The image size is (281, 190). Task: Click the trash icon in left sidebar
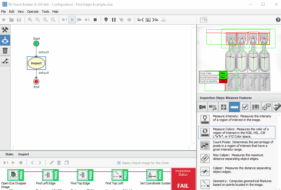click(5, 51)
